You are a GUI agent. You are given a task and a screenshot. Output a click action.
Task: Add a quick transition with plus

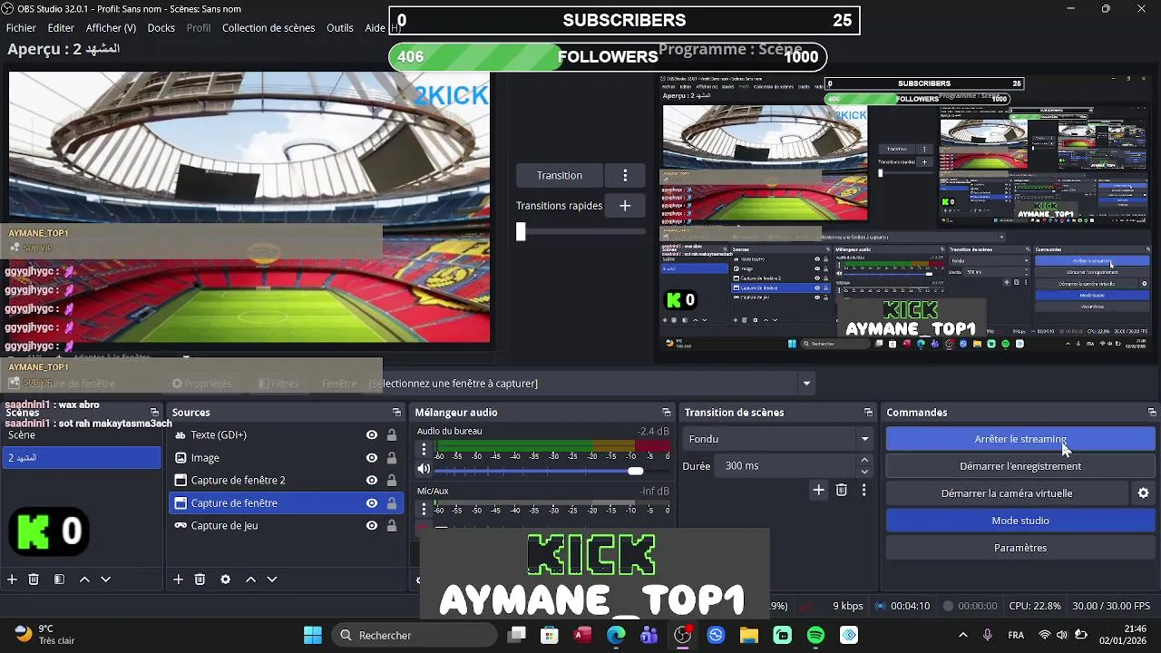[625, 206]
